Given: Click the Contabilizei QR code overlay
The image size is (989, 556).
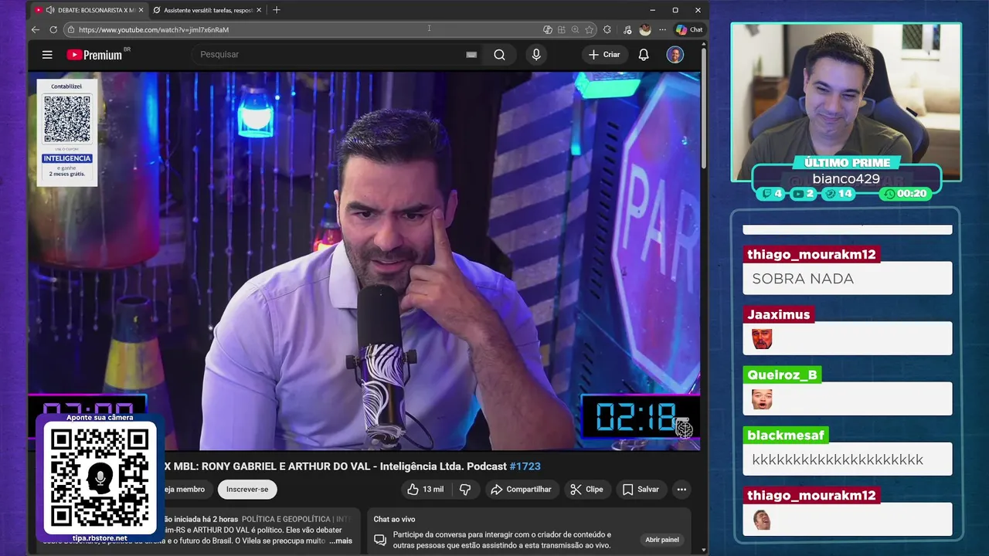Looking at the screenshot, I should pos(67,132).
